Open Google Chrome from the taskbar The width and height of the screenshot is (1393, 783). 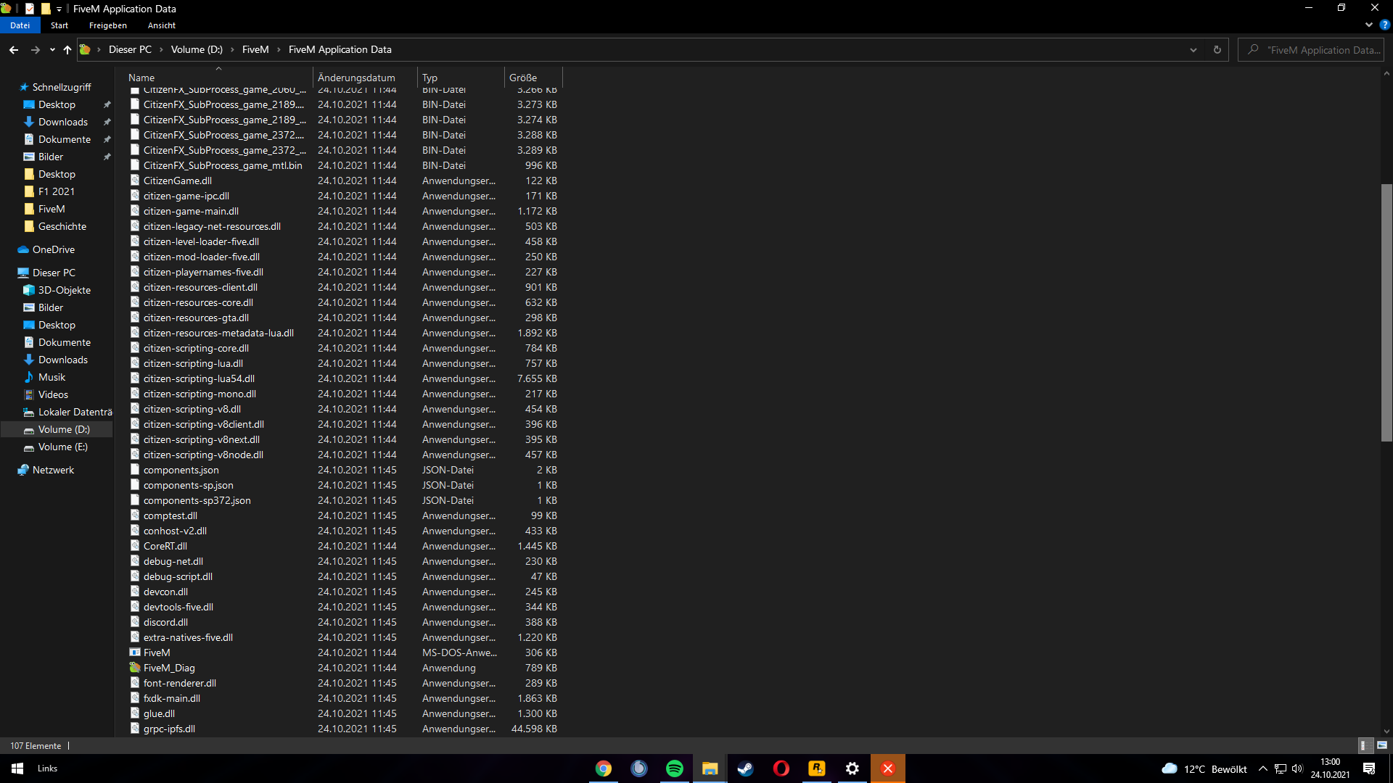click(x=603, y=768)
